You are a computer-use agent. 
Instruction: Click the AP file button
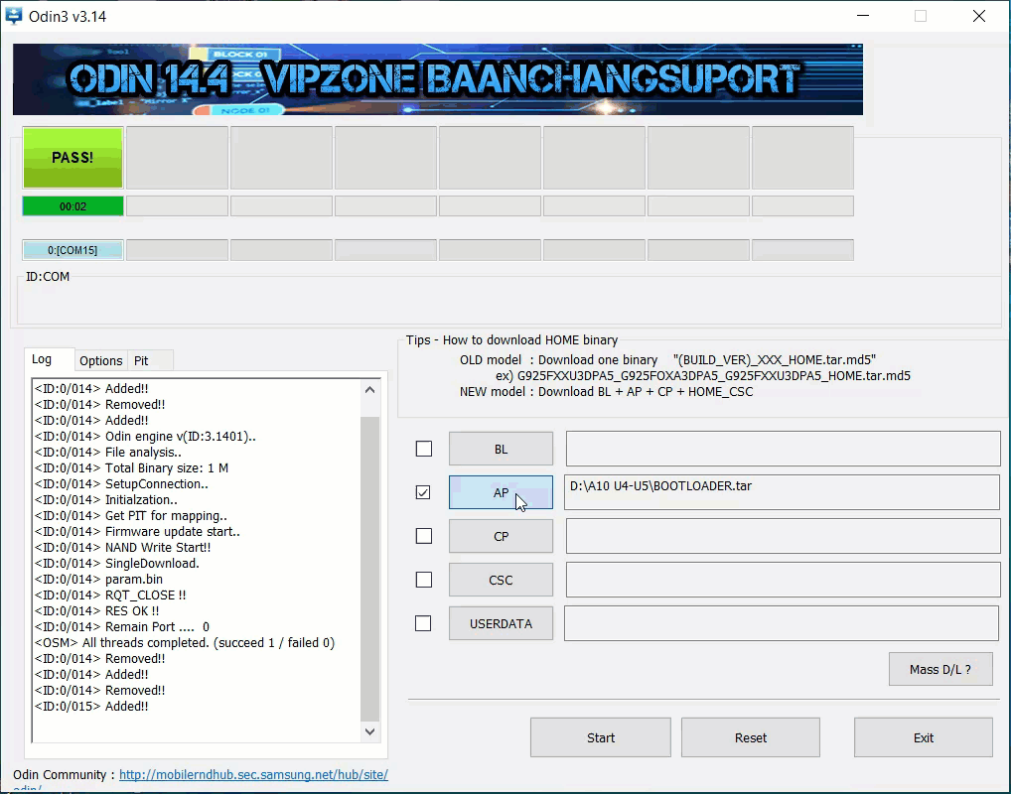point(501,492)
